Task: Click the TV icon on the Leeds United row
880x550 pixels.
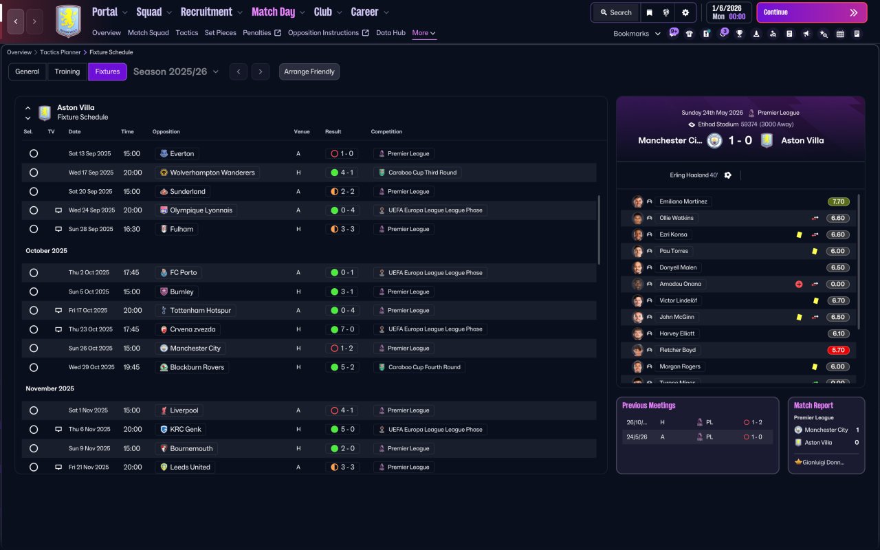Action: 58,467
